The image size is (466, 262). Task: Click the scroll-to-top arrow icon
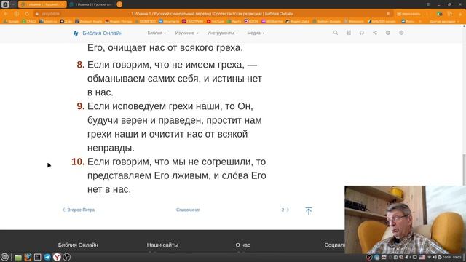pos(309,210)
